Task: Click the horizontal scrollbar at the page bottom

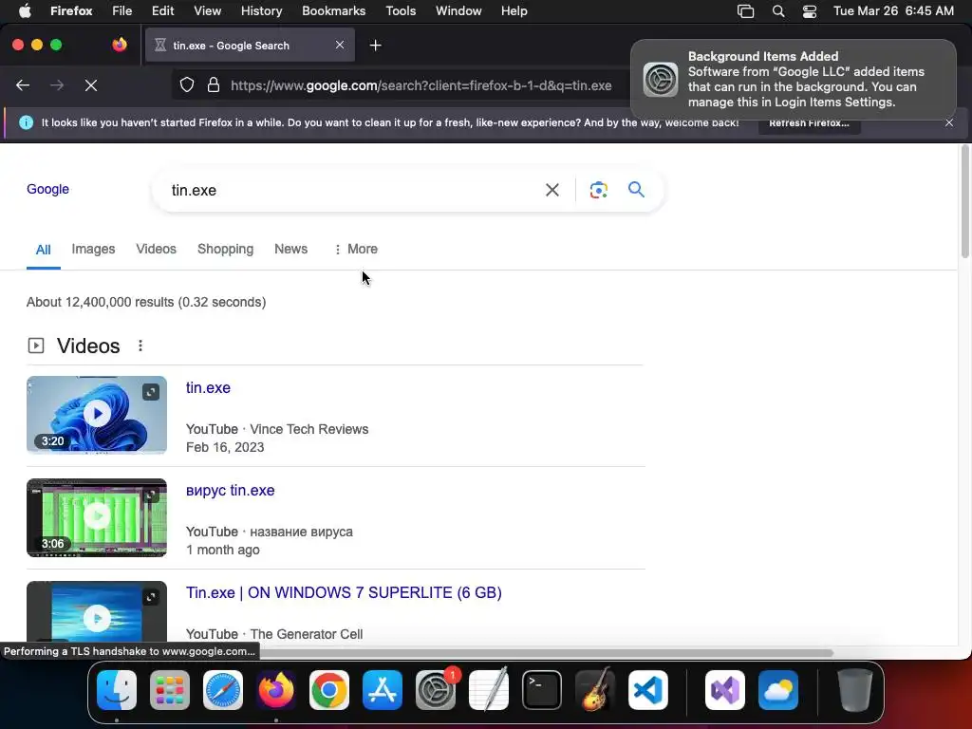Action: point(546,653)
